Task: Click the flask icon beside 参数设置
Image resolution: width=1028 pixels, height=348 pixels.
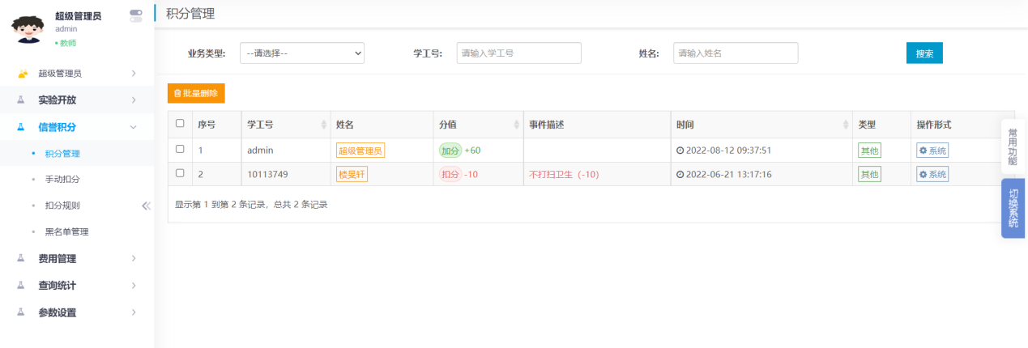Action: (22, 312)
